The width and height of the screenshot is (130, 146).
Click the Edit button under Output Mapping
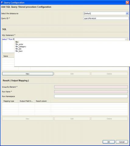pyautogui.click(x=72, y=119)
